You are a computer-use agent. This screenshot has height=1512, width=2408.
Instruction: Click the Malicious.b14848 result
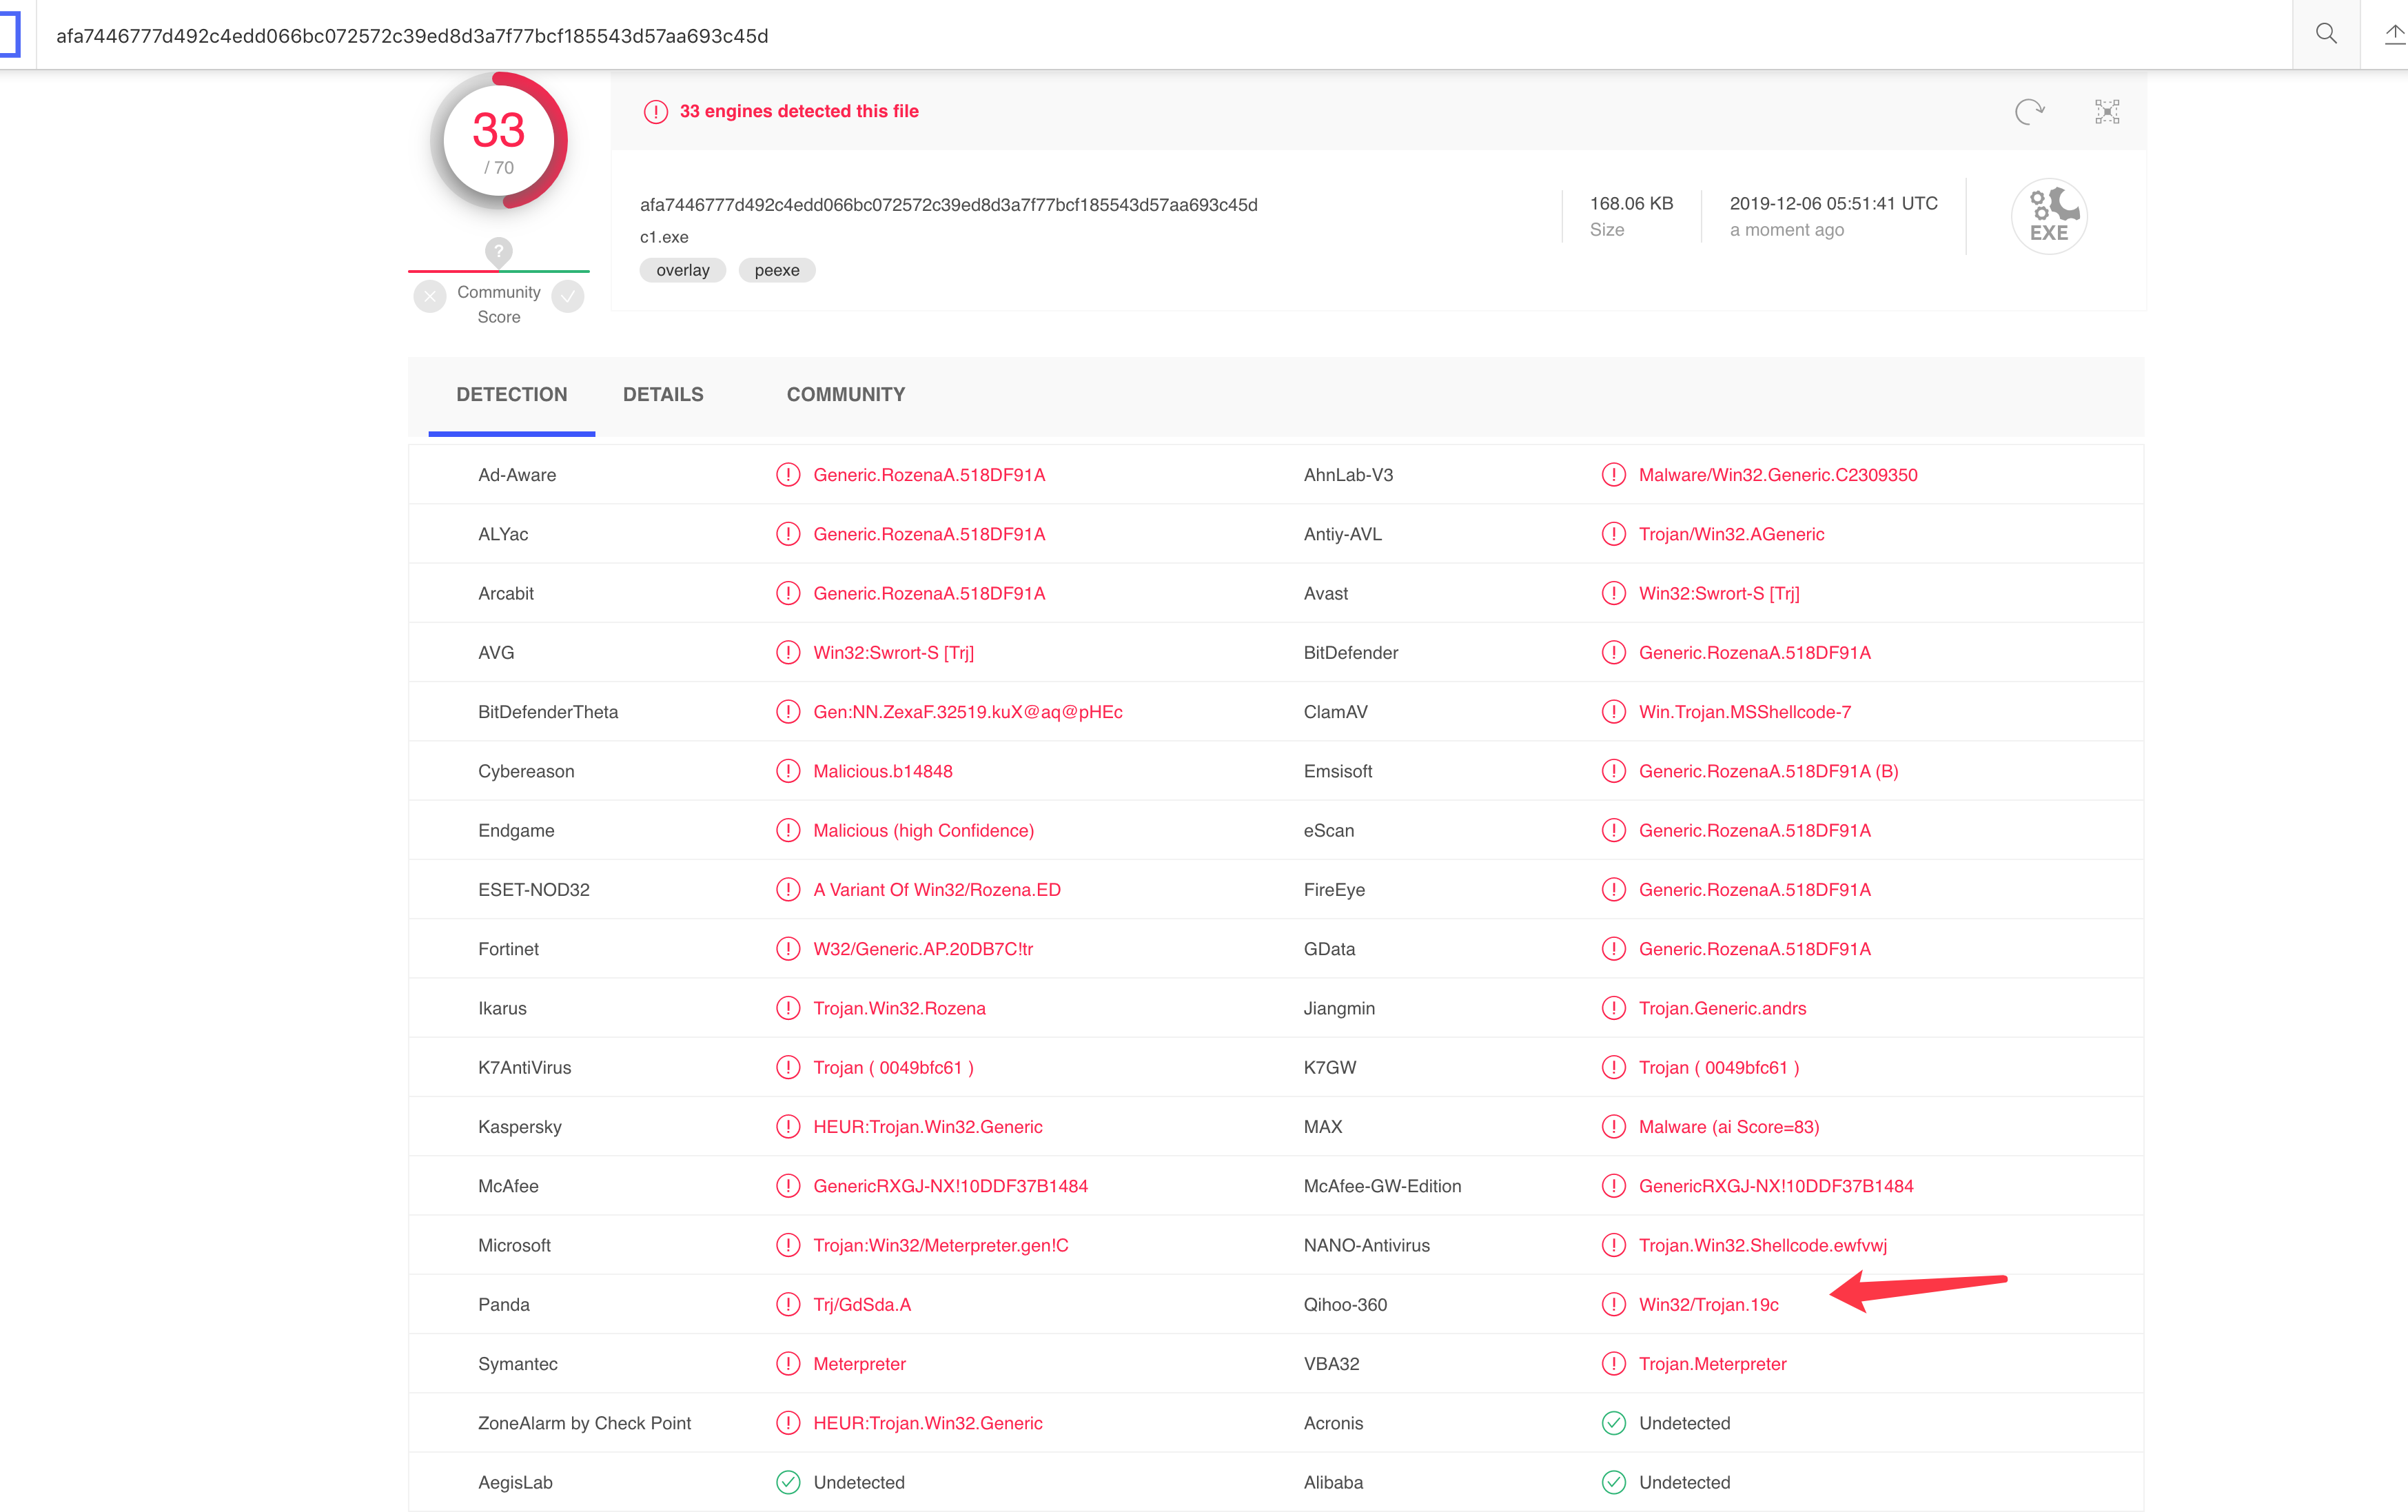(x=883, y=771)
